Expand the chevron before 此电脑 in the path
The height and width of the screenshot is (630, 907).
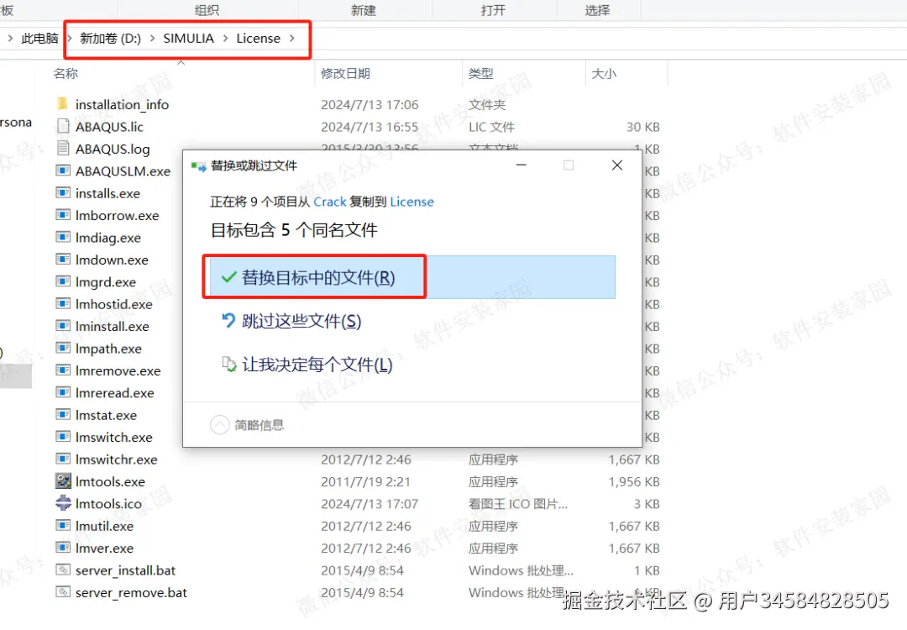10,38
